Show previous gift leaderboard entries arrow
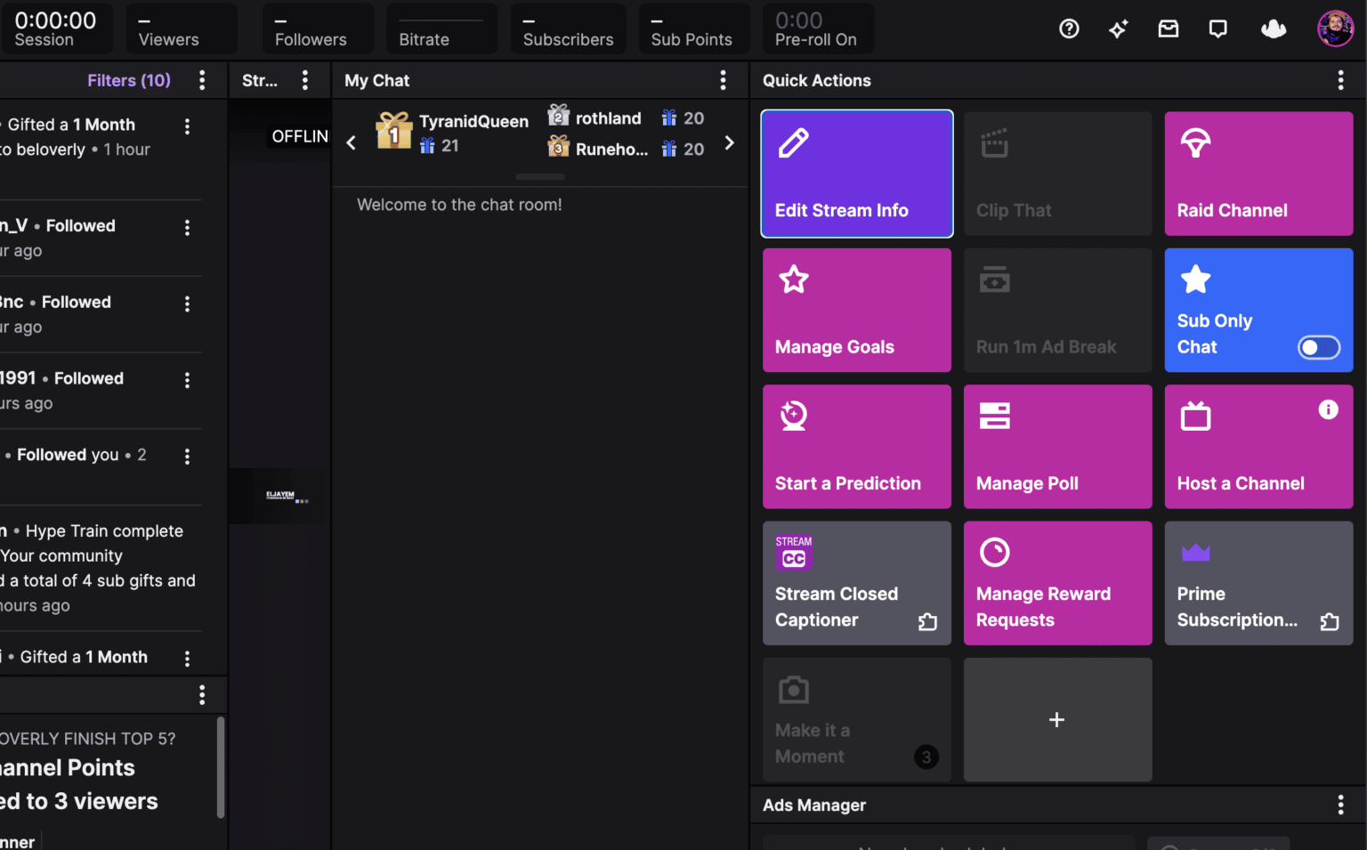Viewport: 1367px width, 850px height. click(x=352, y=142)
